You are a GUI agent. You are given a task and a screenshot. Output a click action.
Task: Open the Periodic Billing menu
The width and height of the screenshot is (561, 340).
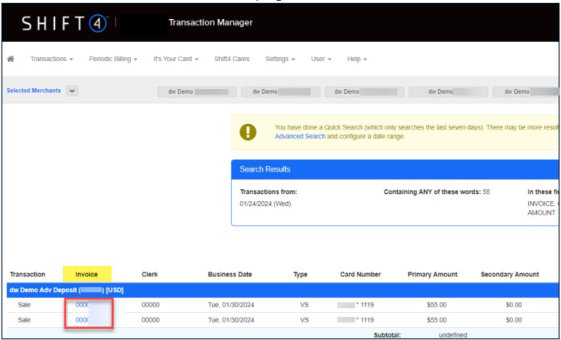(x=113, y=60)
